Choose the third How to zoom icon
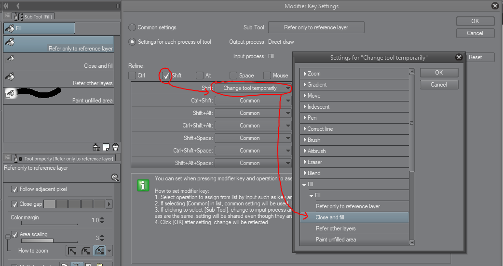503x266 pixels. [99, 251]
